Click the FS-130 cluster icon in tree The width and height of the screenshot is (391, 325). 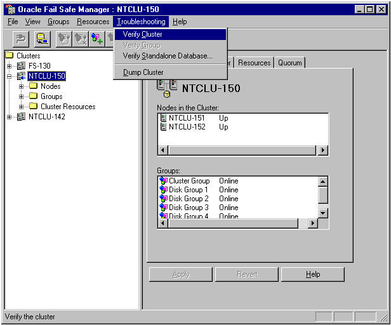pyautogui.click(x=21, y=66)
